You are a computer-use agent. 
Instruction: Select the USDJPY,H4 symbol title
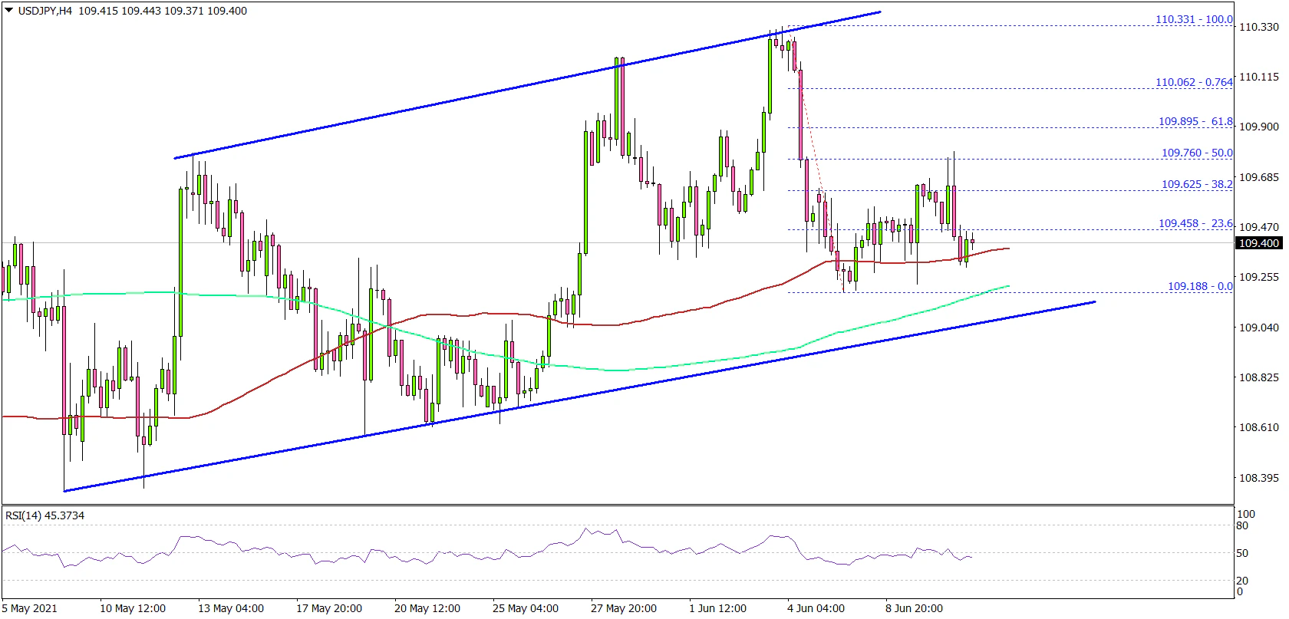[x=43, y=11]
